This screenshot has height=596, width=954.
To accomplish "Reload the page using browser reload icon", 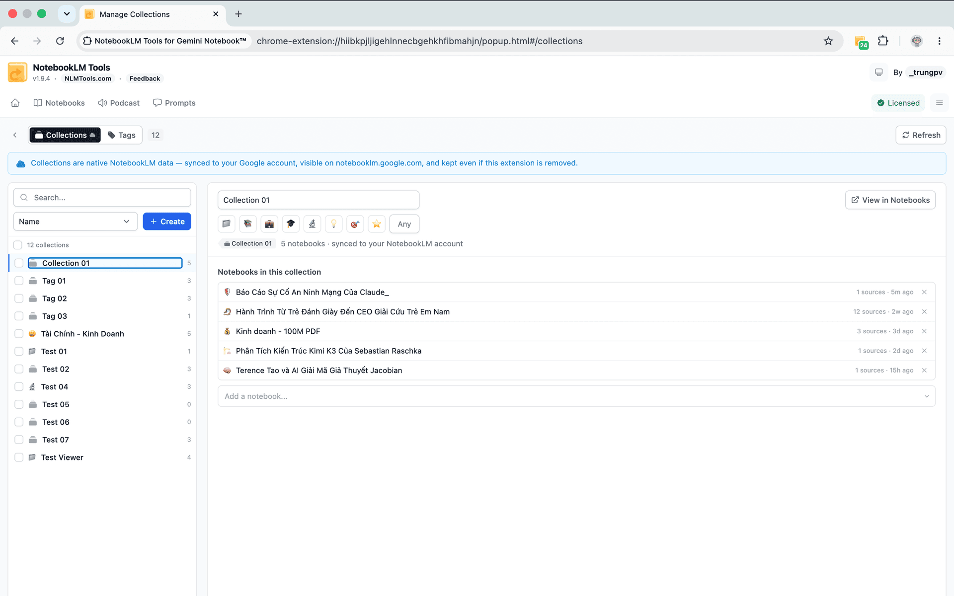I will click(x=60, y=41).
